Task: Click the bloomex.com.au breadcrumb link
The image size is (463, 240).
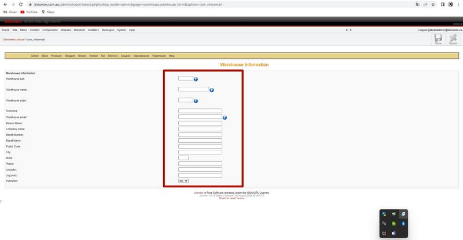Action: [x=14, y=39]
